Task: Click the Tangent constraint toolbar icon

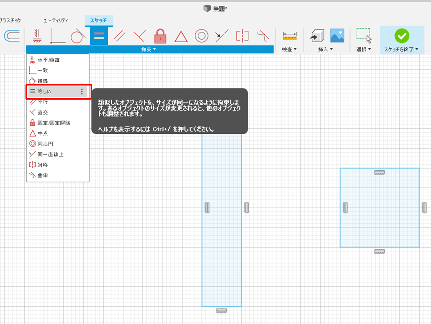Action: 78,36
